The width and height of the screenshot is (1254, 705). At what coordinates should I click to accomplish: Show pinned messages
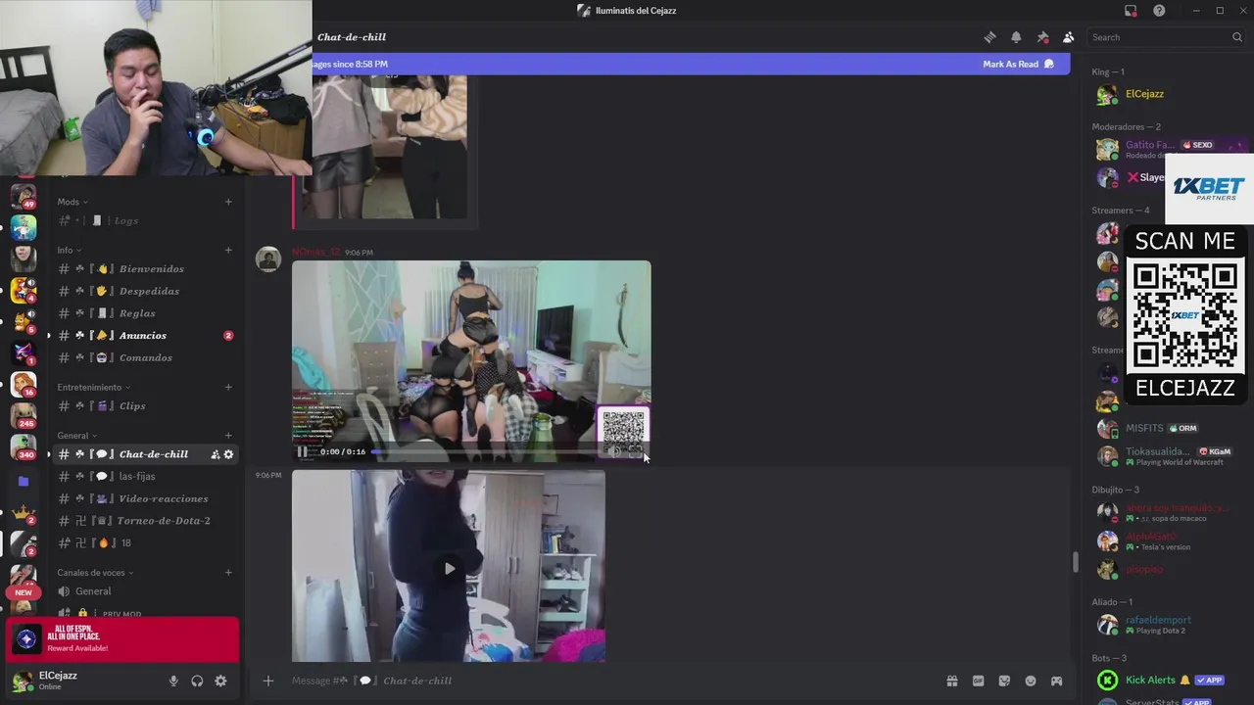pos(1042,37)
